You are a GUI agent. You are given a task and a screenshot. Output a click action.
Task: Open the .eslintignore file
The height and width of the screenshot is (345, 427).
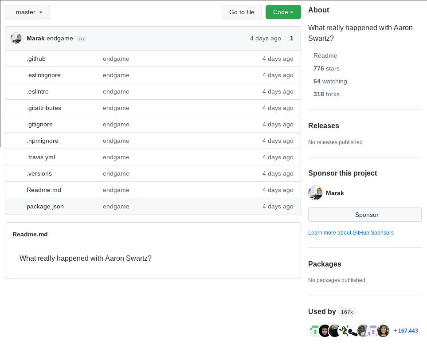(x=43, y=75)
